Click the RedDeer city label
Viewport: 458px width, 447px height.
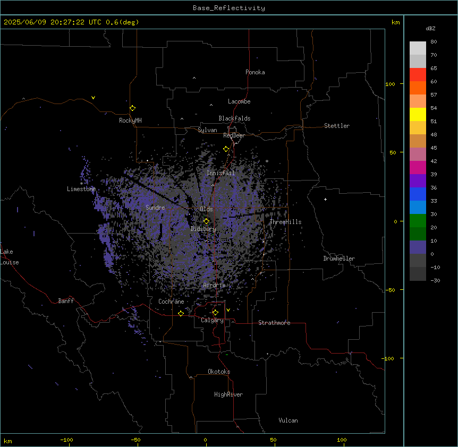[234, 135]
